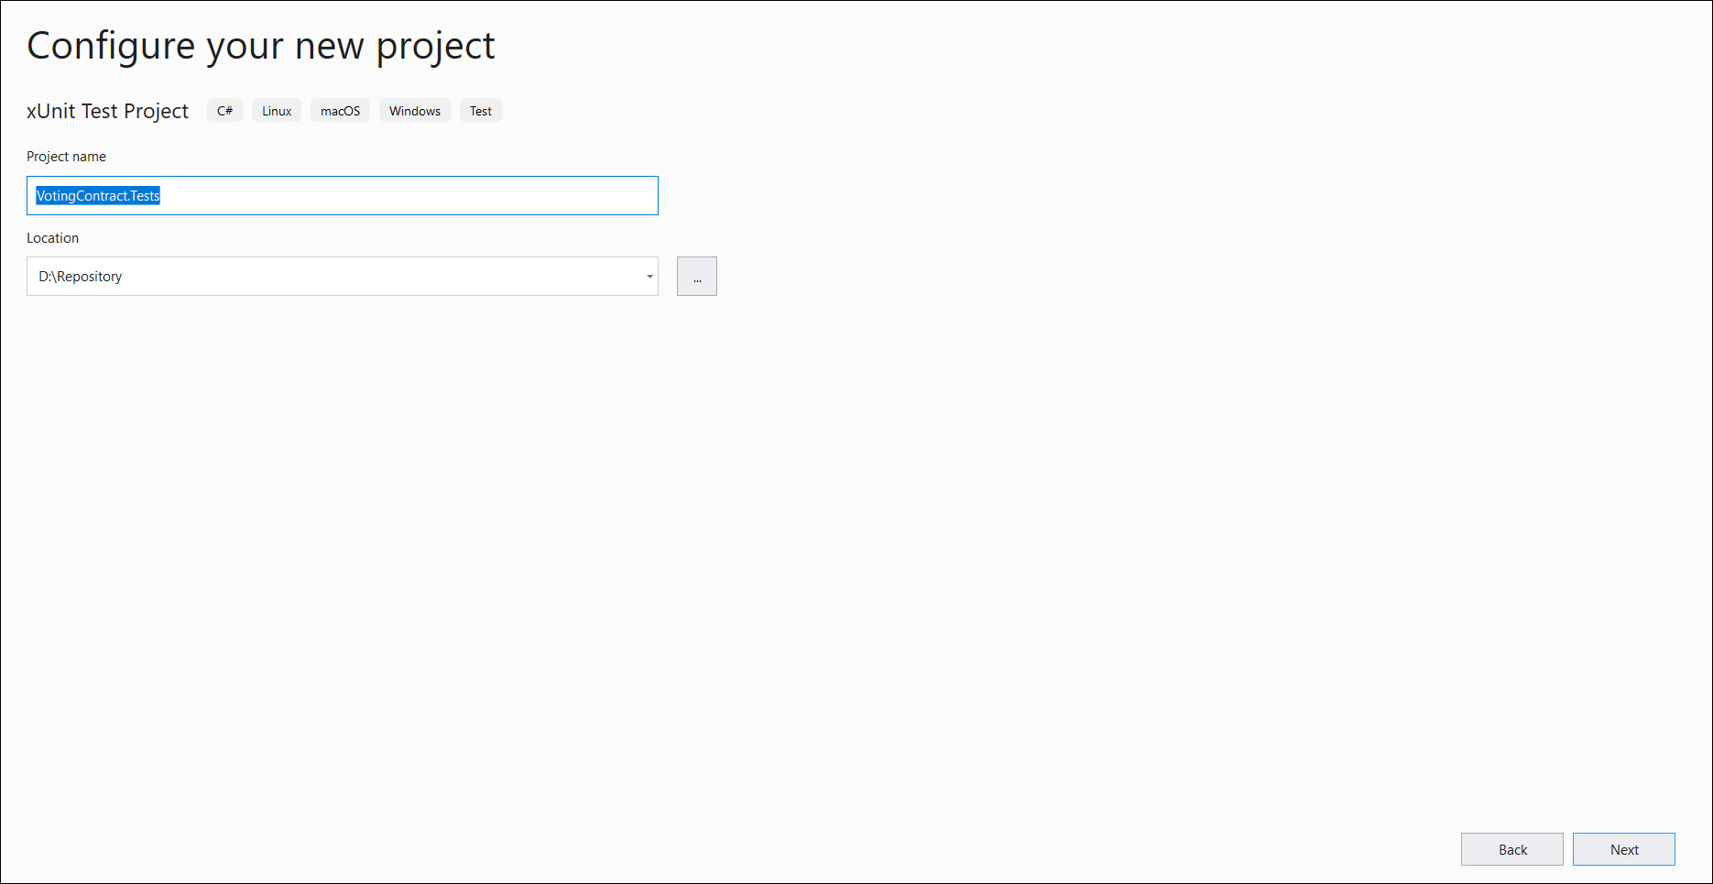Select the Linux platform tag
Viewport: 1713px width, 884px height.
coord(277,111)
